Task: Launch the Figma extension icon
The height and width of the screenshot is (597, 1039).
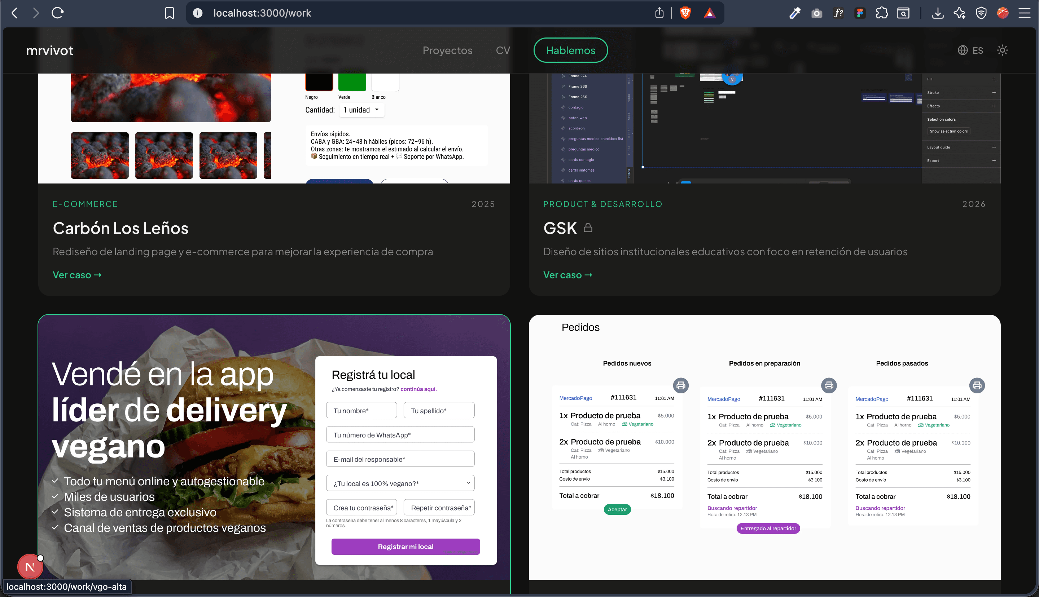Action: 860,13
